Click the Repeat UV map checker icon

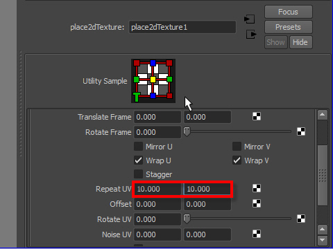click(x=257, y=188)
